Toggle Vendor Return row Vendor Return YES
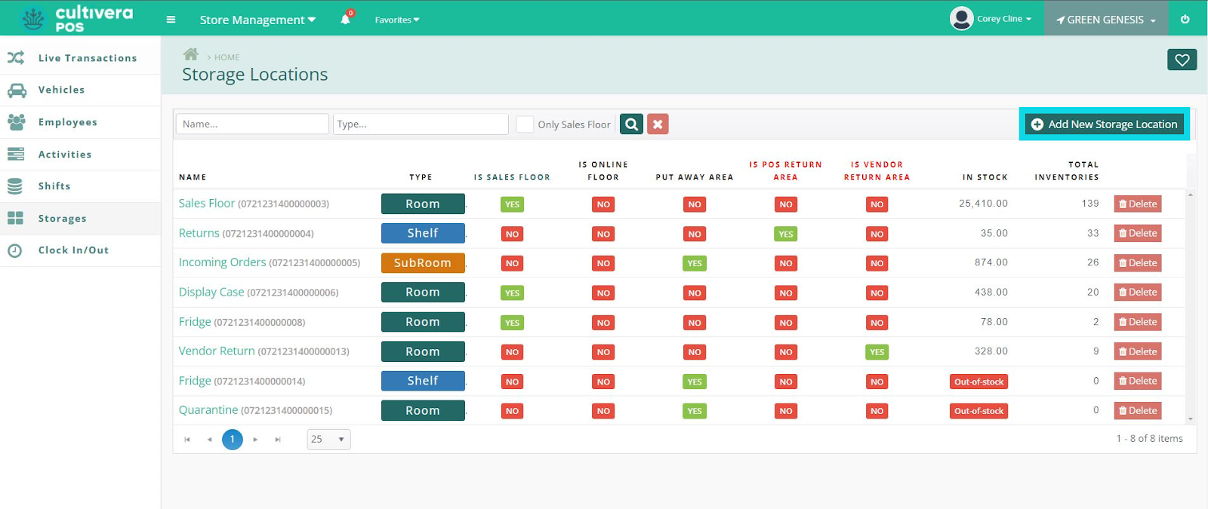Image resolution: width=1208 pixels, height=509 pixels. [877, 352]
